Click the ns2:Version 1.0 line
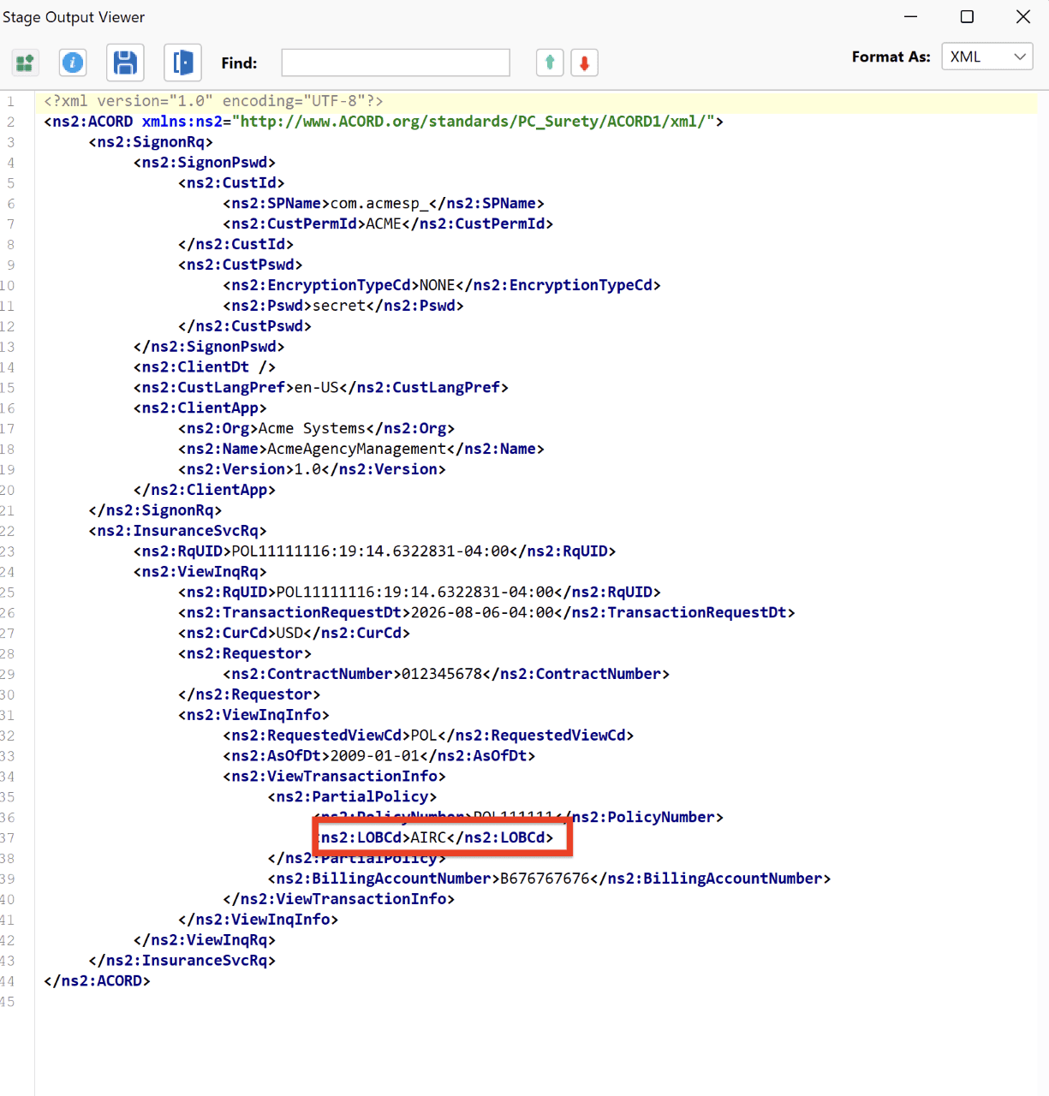This screenshot has height=1096, width=1049. pos(312,469)
